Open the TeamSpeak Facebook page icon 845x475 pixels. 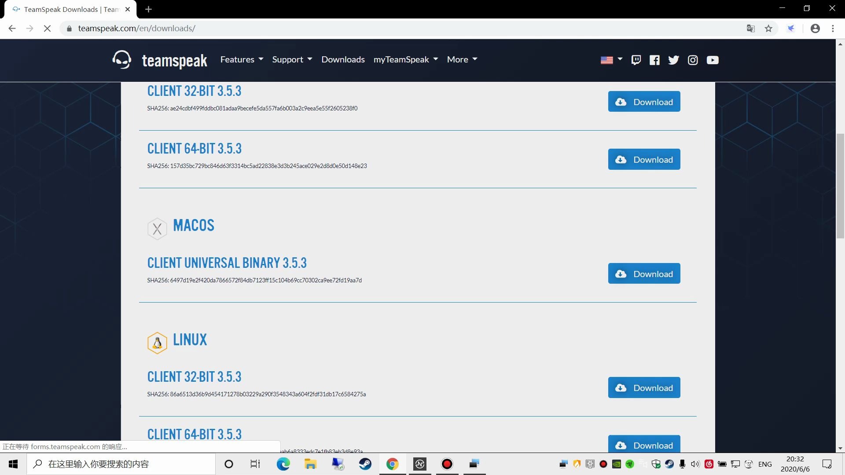[x=654, y=60]
